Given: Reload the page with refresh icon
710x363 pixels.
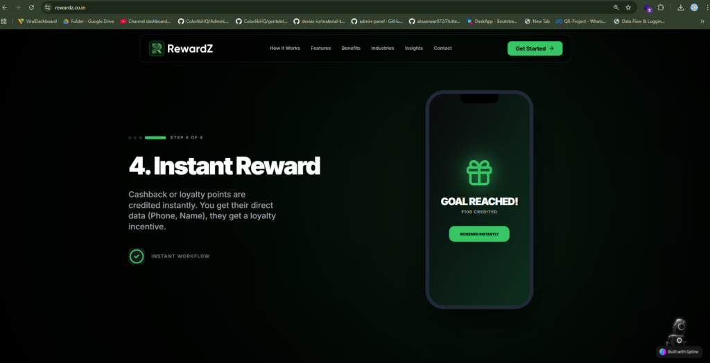Looking at the screenshot, I should pos(31,8).
